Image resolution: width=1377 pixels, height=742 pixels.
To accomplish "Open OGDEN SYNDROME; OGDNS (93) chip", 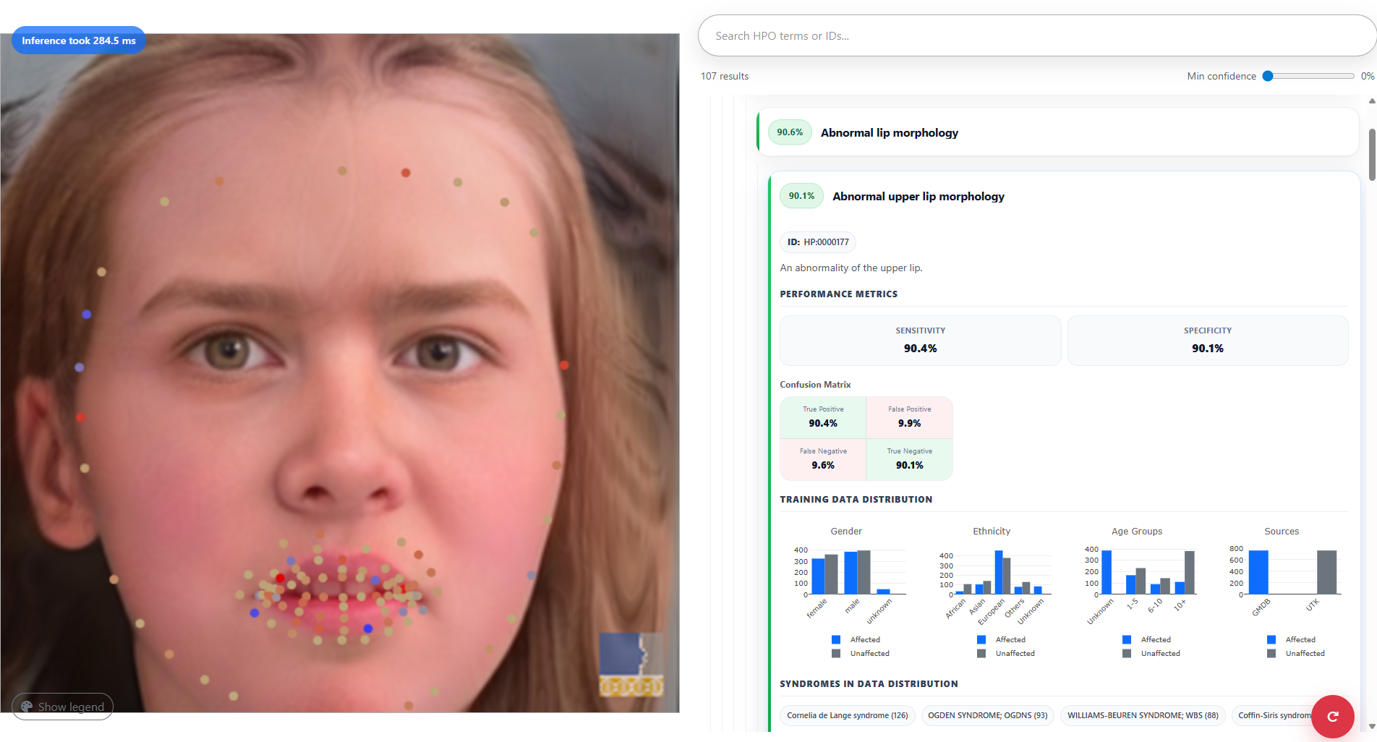I will (x=988, y=715).
